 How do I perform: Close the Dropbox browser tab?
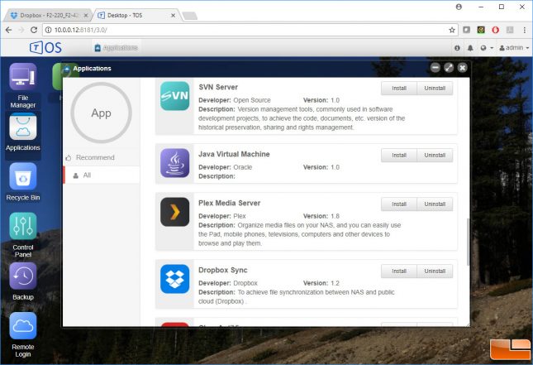point(86,16)
